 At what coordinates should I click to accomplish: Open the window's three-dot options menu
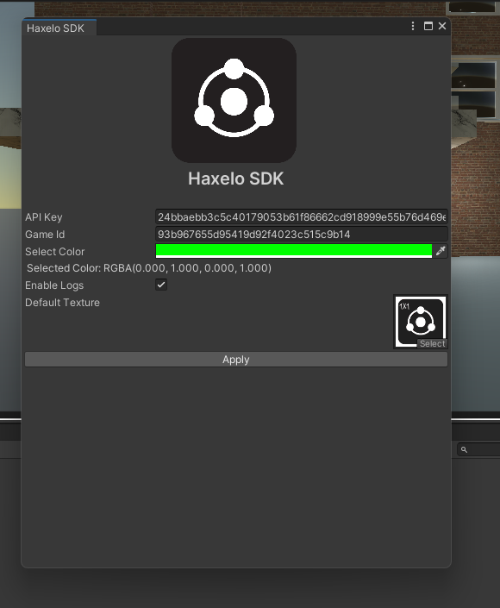click(413, 26)
